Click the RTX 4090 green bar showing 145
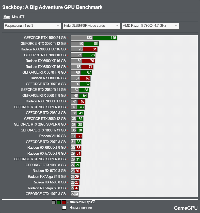This screenshot has width=200, height=213. [x=105, y=38]
